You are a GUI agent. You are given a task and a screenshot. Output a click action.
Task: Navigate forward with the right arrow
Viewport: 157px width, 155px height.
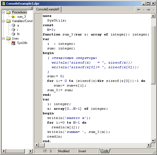pyautogui.click(x=149, y=10)
